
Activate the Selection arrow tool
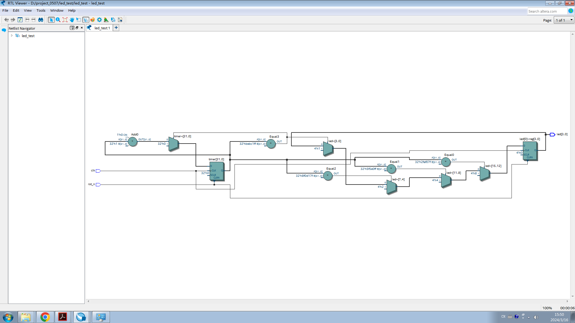pos(51,20)
